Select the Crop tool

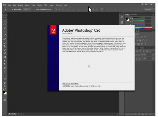[5, 32]
